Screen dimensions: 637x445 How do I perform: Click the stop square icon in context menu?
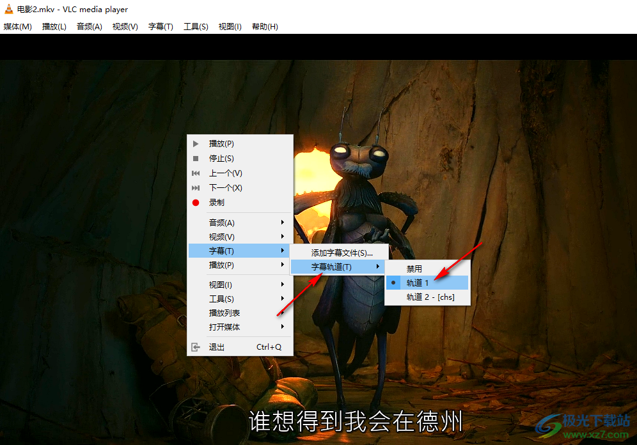click(x=196, y=159)
